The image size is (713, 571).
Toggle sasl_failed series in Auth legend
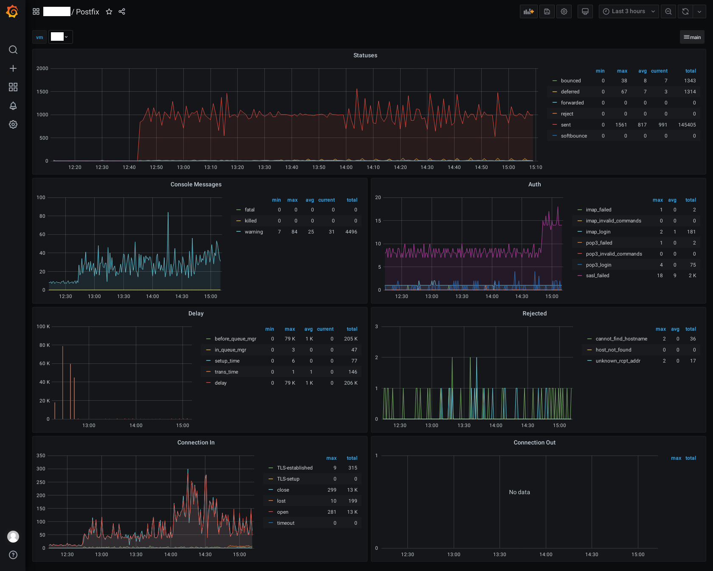click(598, 276)
